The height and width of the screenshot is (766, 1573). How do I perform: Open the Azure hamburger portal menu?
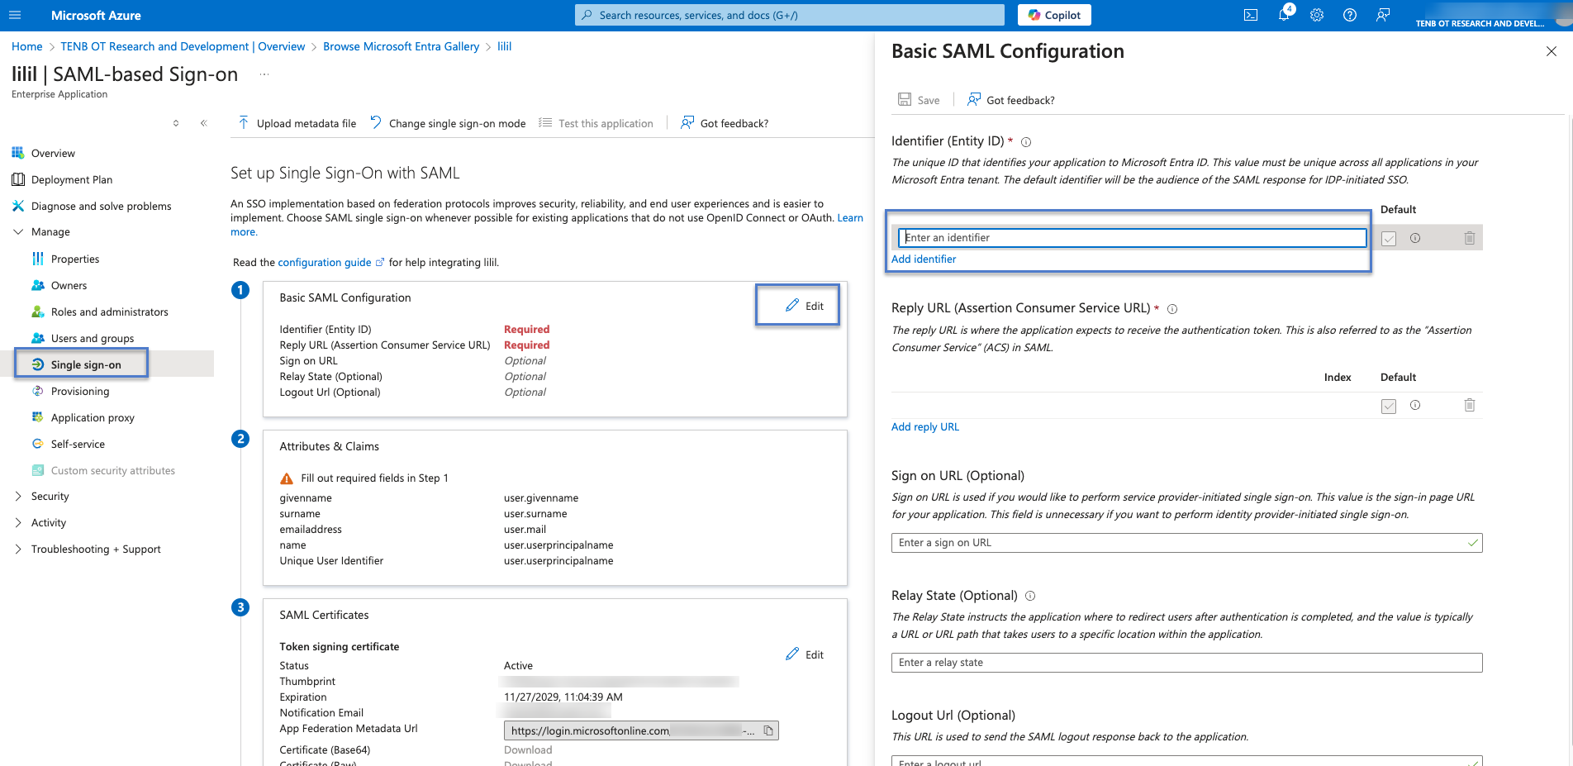point(15,15)
